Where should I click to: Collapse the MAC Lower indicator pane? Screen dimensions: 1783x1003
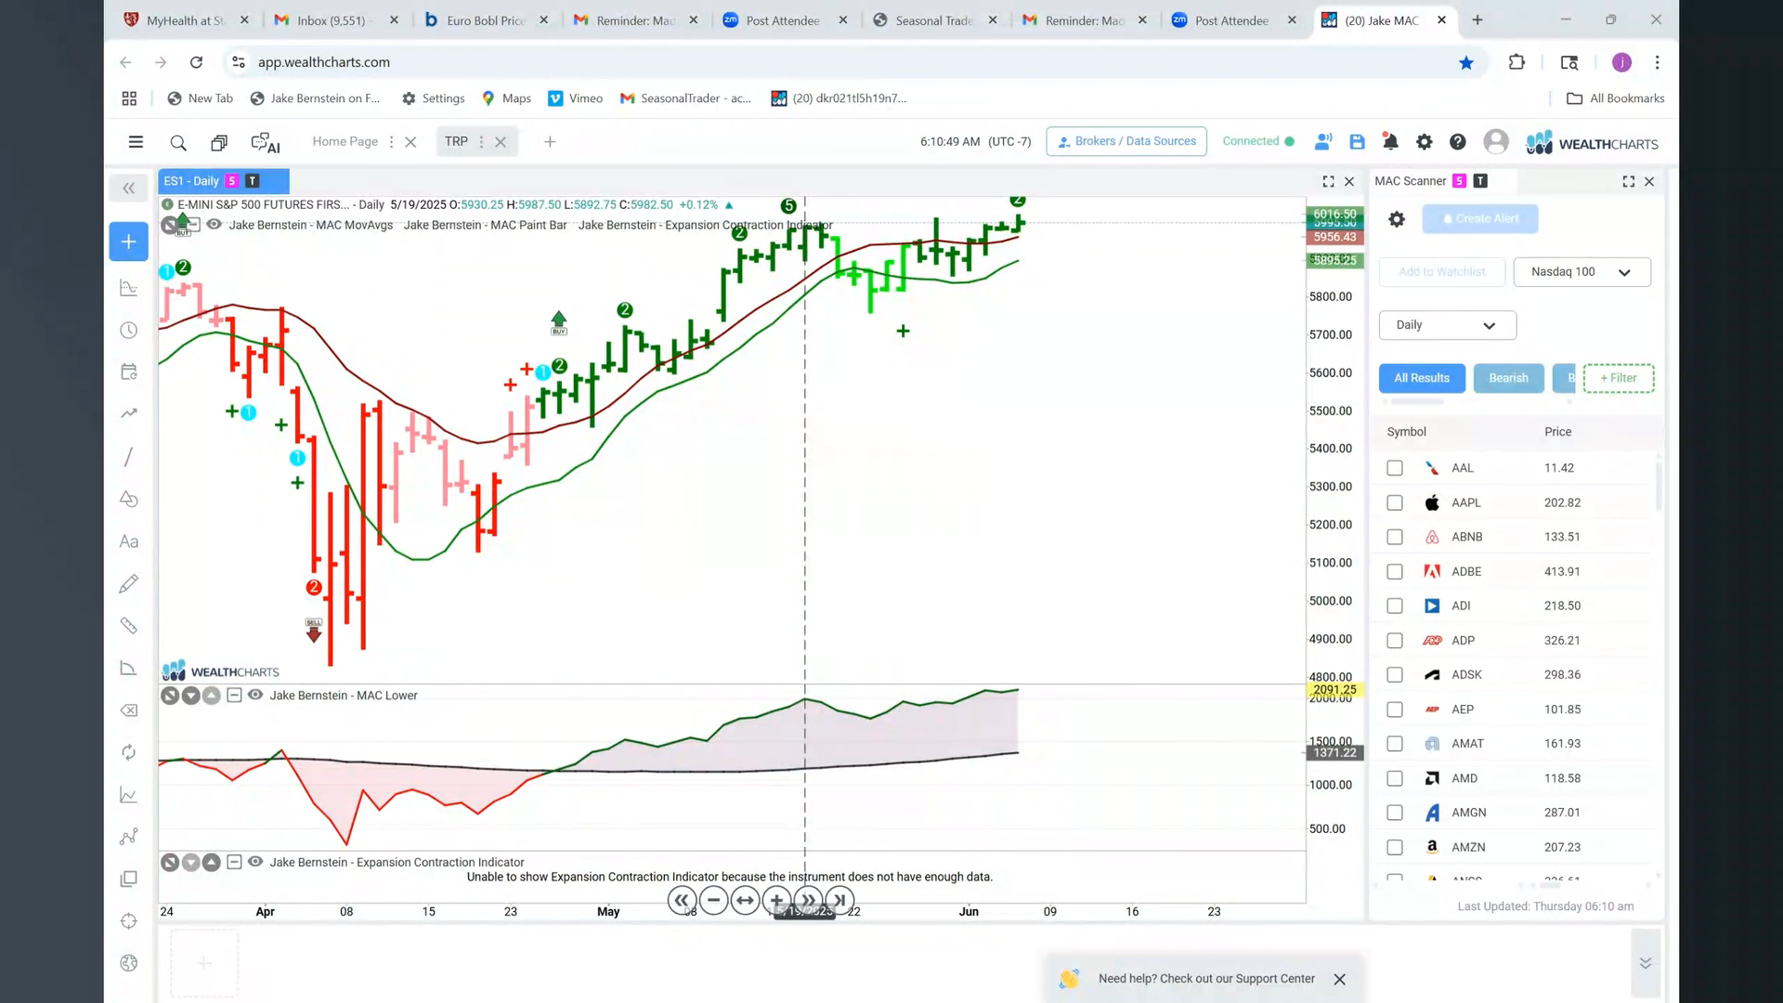[234, 695]
